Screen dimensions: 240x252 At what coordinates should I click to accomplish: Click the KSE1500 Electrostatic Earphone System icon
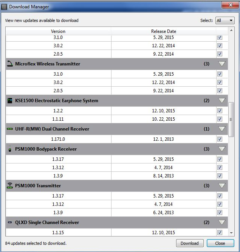[x=10, y=101]
